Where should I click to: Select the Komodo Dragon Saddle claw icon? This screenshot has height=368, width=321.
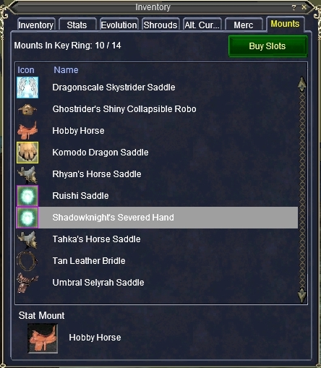pyautogui.click(x=27, y=153)
